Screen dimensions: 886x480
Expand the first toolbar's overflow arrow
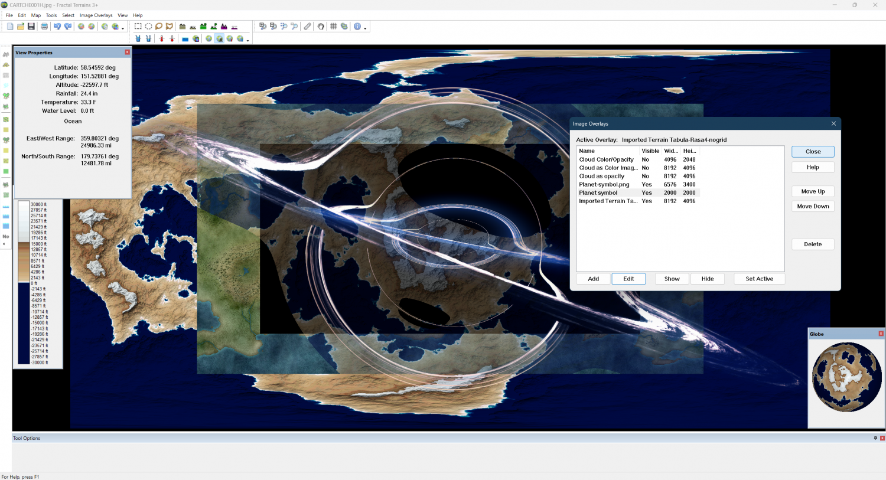123,28
